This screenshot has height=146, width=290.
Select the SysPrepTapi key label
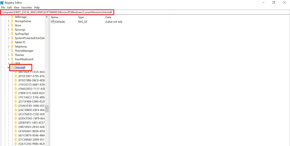(22, 34)
